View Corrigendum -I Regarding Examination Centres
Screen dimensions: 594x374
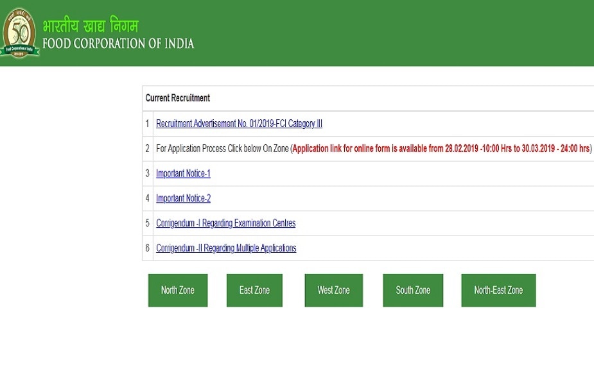226,223
